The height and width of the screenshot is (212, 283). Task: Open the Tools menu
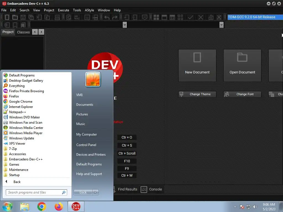pos(77,10)
